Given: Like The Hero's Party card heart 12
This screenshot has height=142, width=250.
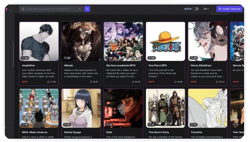Looking at the screenshot, I should click(x=152, y=125).
